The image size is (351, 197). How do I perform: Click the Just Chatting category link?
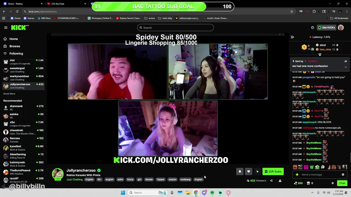pos(74,179)
